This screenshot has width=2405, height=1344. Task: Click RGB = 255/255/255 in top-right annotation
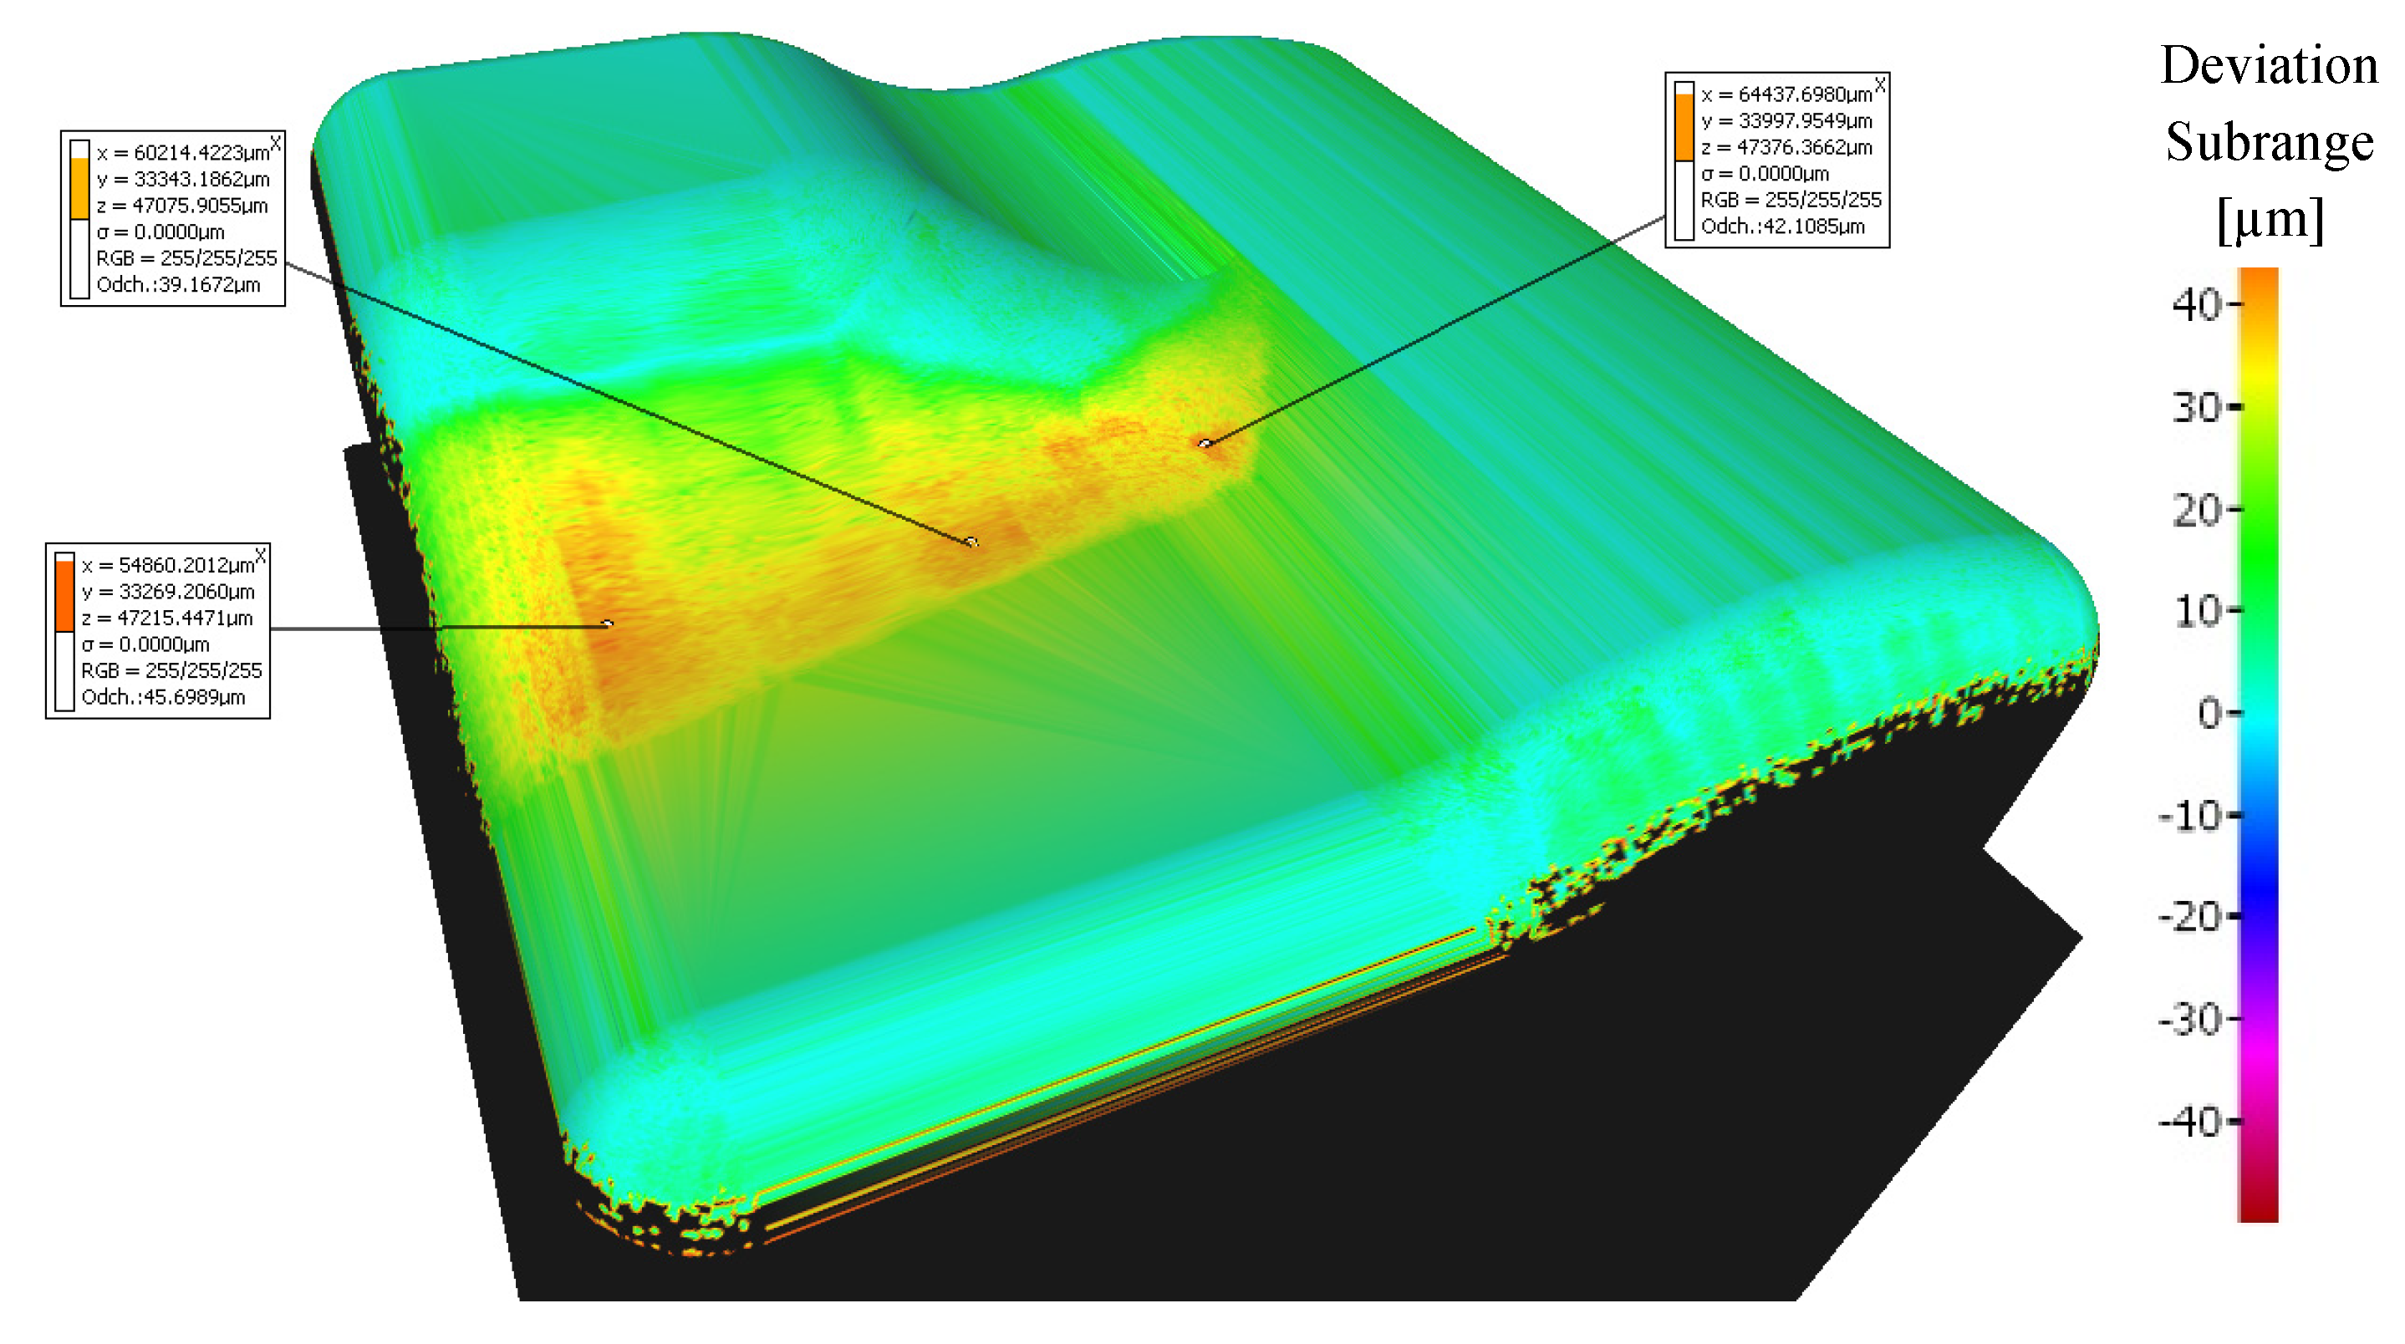(1791, 200)
